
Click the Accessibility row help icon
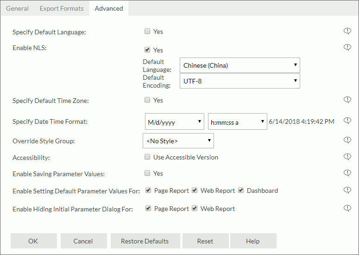coord(347,157)
